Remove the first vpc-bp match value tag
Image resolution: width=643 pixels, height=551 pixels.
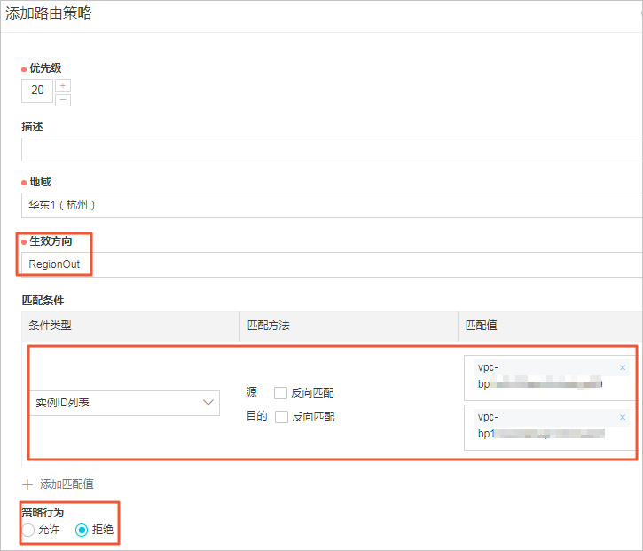point(623,367)
